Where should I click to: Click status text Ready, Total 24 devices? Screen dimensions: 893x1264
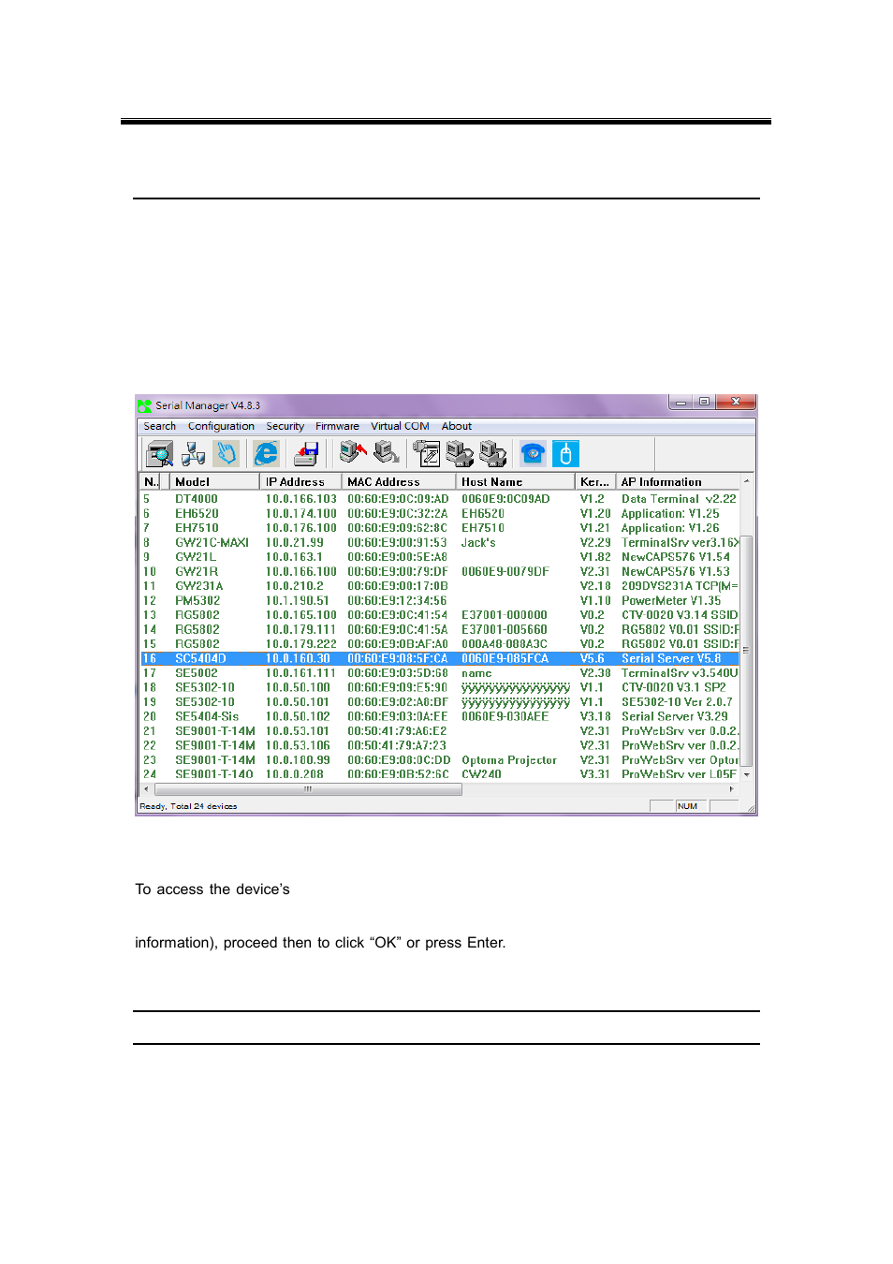(x=188, y=806)
